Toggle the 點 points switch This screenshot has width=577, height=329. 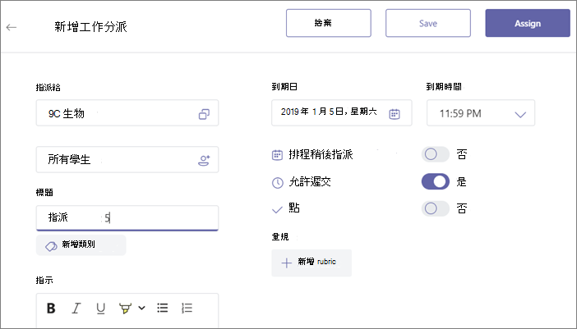coord(436,208)
